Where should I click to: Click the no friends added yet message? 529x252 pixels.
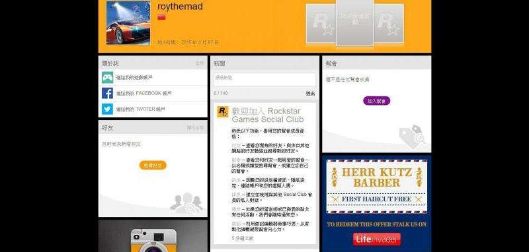tap(122, 144)
